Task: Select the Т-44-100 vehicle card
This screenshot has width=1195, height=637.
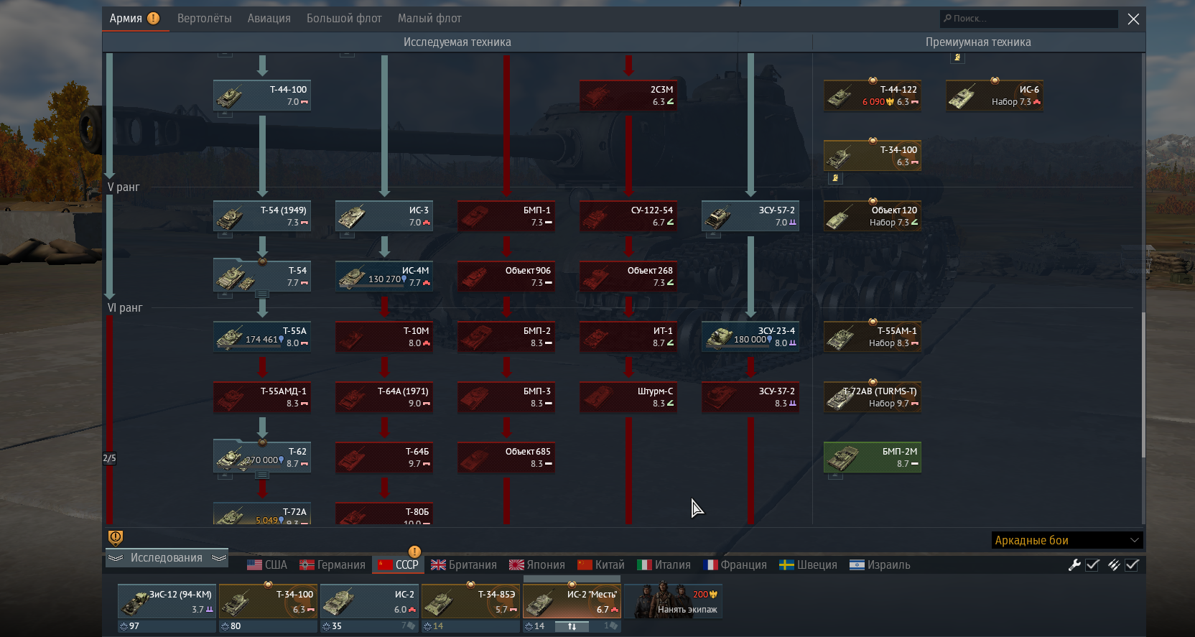Action: [262, 96]
